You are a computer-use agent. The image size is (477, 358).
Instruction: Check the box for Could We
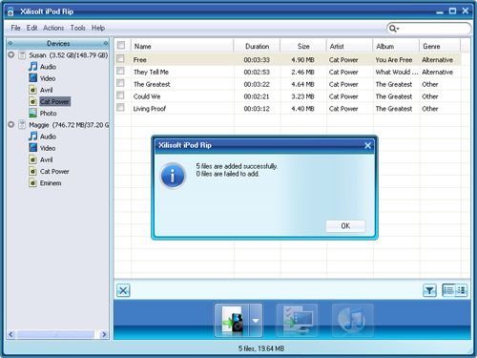[120, 95]
